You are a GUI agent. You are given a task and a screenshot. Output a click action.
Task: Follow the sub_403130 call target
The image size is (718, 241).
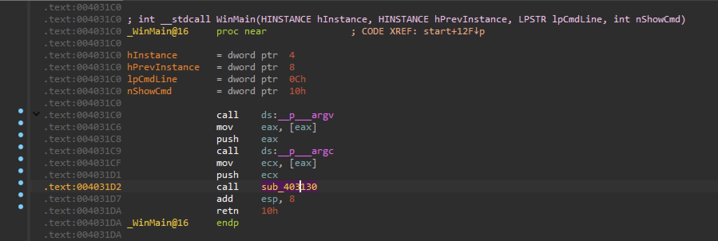(x=289, y=187)
